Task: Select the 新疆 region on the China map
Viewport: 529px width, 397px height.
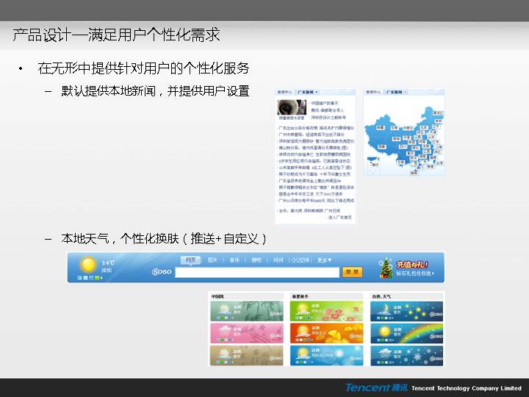Action: pyautogui.click(x=381, y=129)
